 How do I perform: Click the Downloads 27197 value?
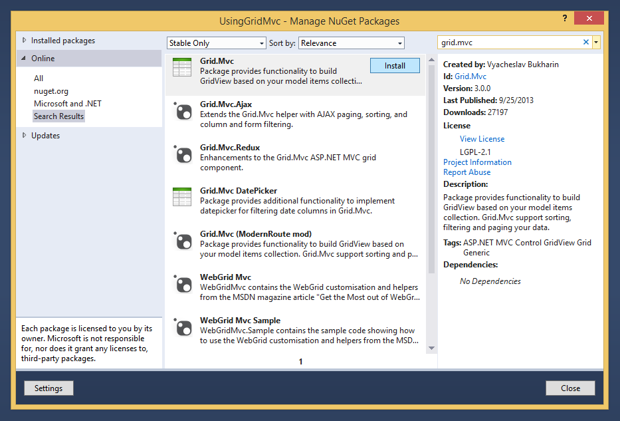click(498, 112)
